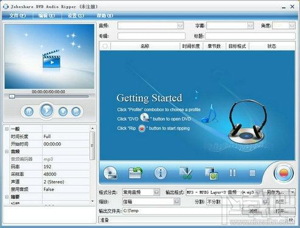This screenshot has width=300, height=228.
Task: Click the application logo in title bar
Action: point(5,7)
